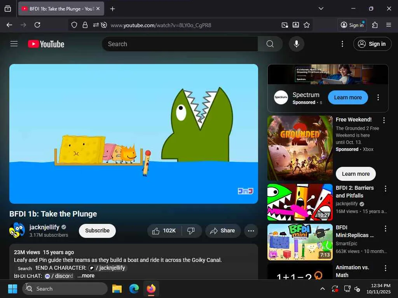Image resolution: width=398 pixels, height=298 pixels.
Task: Bookmark this page with star icon
Action: [307, 25]
